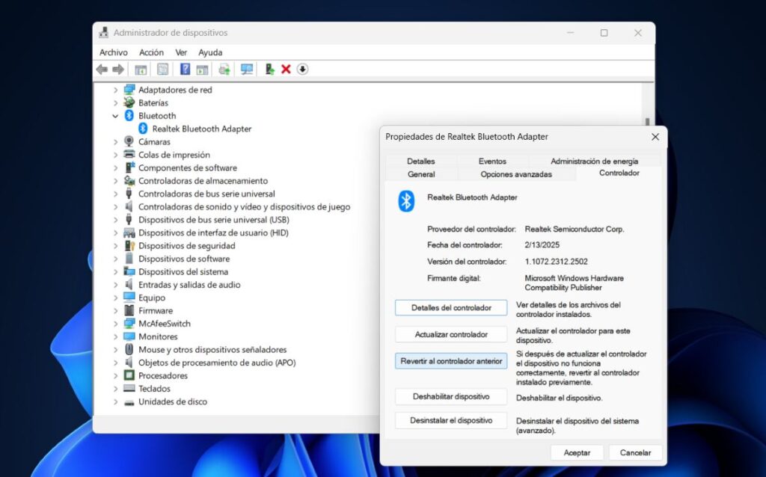Switch to the Eventos tab
766x477 pixels.
494,161
